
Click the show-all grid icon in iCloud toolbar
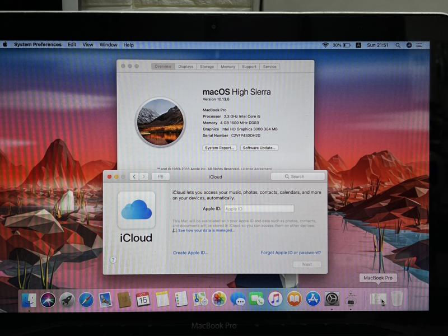pyautogui.click(x=161, y=176)
